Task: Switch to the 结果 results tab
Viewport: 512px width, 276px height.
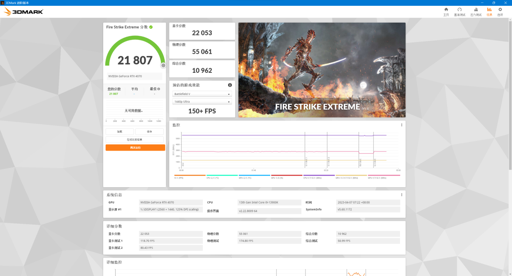Action: click(489, 12)
